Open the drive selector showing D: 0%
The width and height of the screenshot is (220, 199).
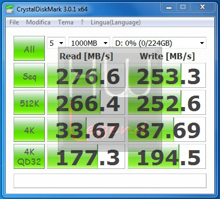pyautogui.click(x=160, y=43)
